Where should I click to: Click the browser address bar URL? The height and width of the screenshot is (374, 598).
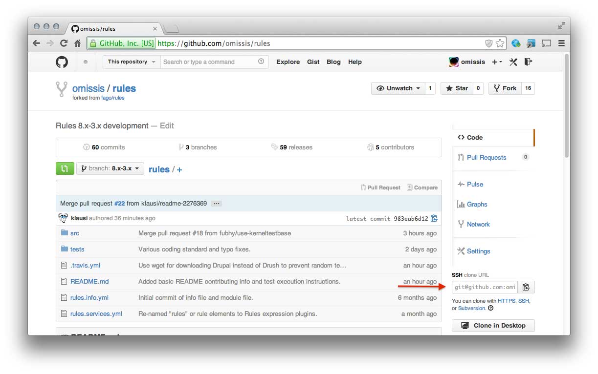pyautogui.click(x=214, y=43)
